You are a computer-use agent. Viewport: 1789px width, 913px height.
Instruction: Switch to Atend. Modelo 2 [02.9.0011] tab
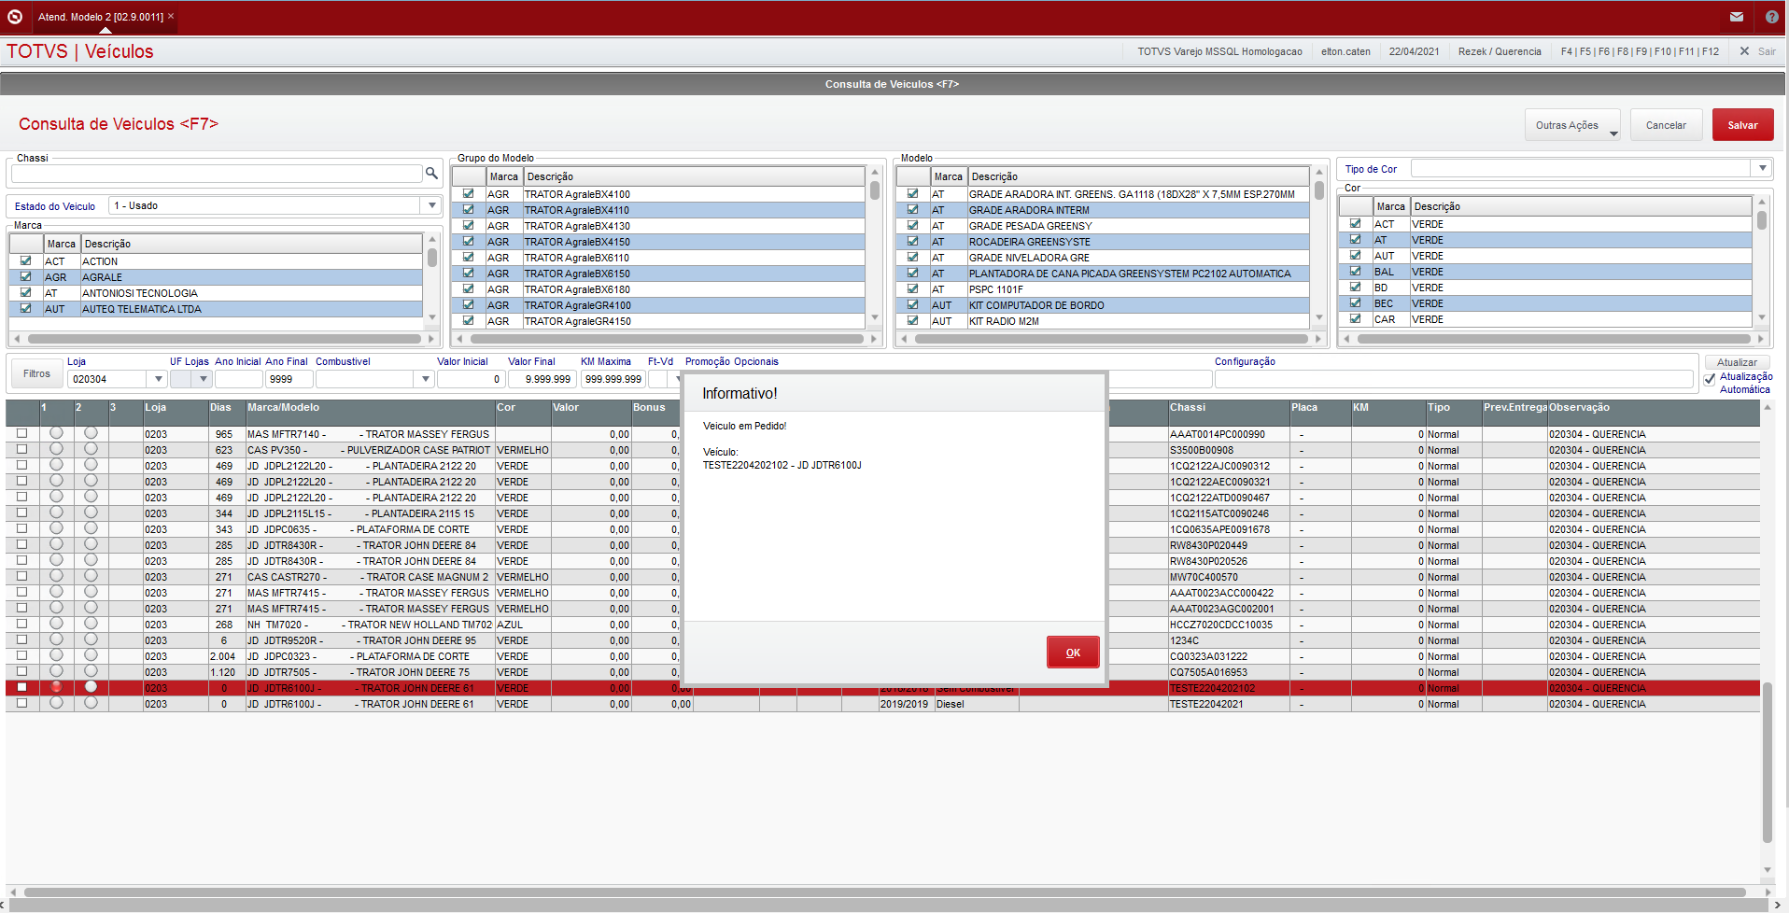(101, 17)
